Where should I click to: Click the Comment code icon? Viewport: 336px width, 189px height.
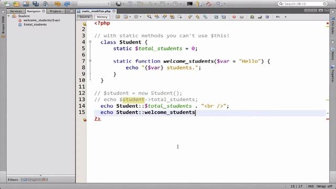[x=252, y=17]
